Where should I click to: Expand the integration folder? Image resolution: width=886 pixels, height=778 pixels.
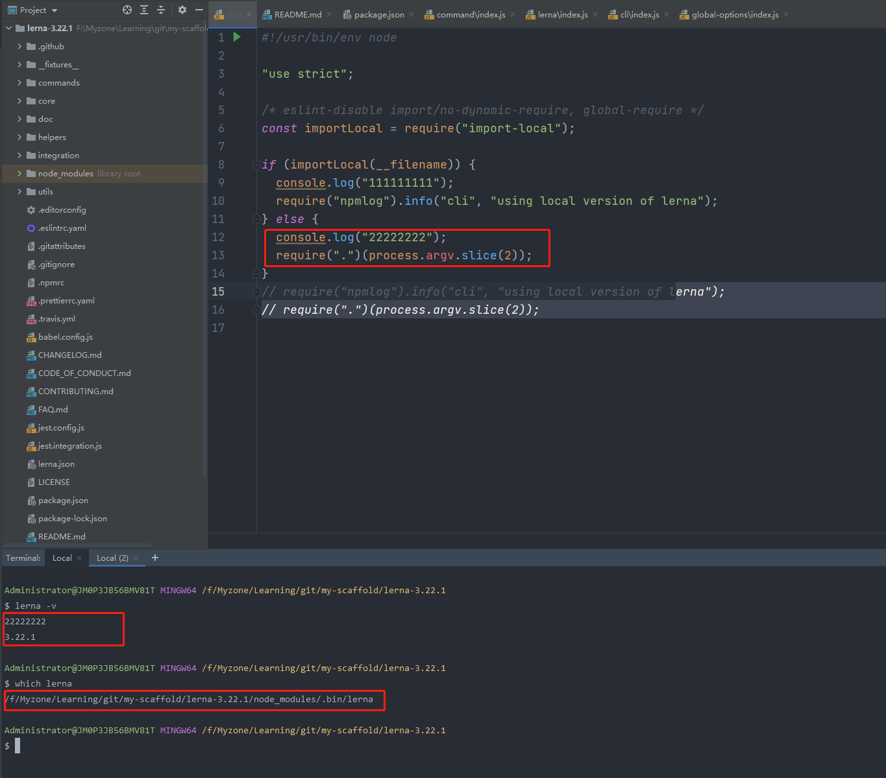pos(19,155)
